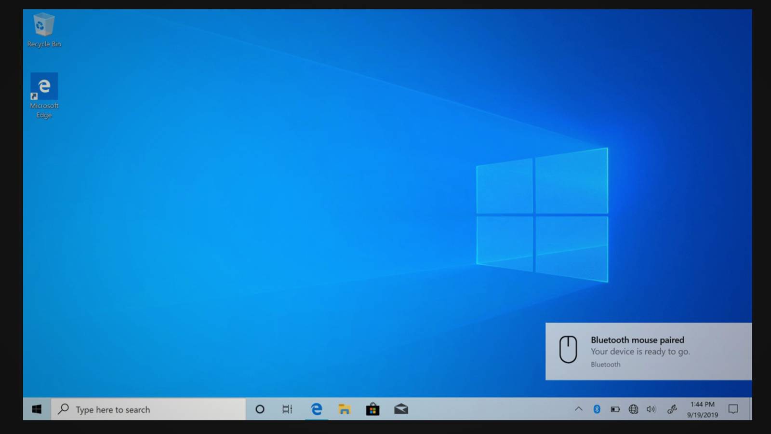The width and height of the screenshot is (771, 434).
Task: Check battery status in system tray
Action: pyautogui.click(x=615, y=409)
